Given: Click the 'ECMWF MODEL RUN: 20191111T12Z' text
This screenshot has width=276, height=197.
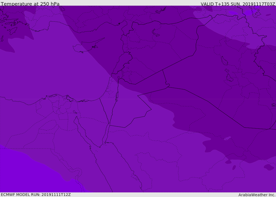Looking at the screenshot, I should tap(36, 195).
